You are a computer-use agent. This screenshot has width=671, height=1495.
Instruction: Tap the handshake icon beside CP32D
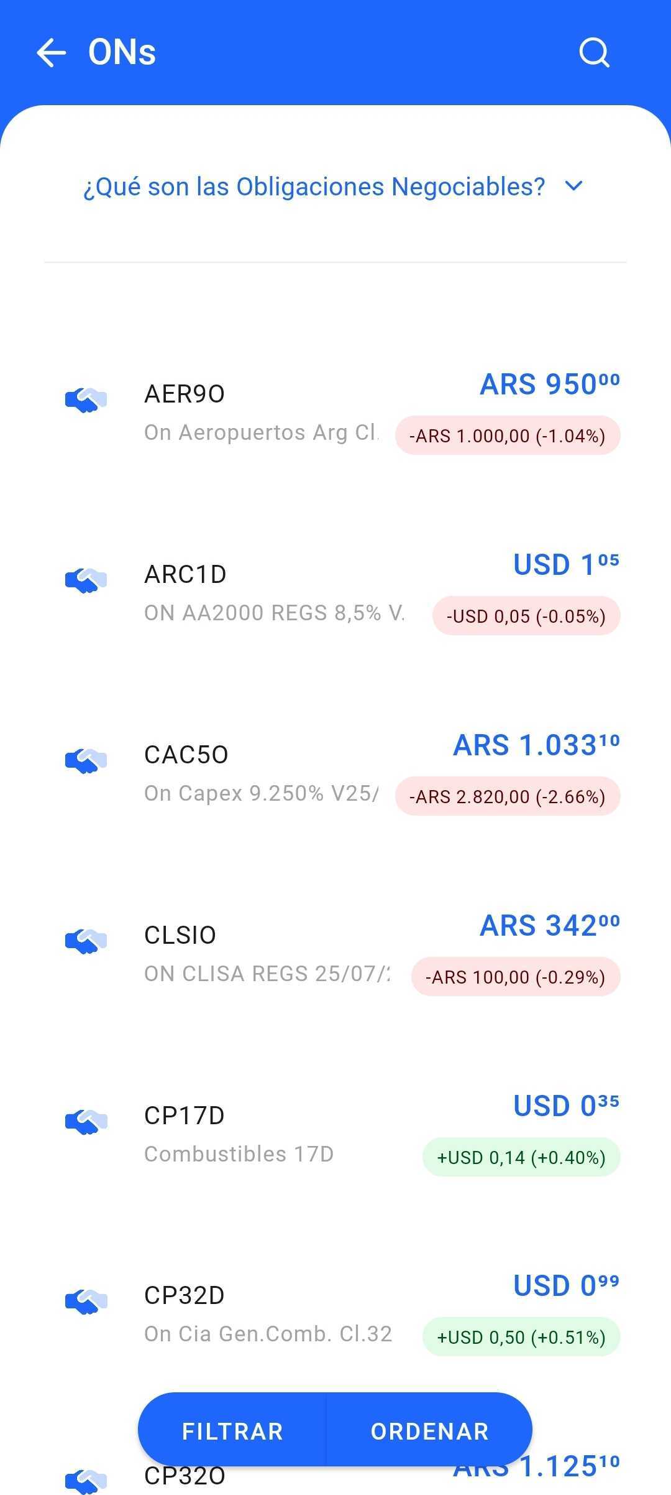tap(86, 1301)
